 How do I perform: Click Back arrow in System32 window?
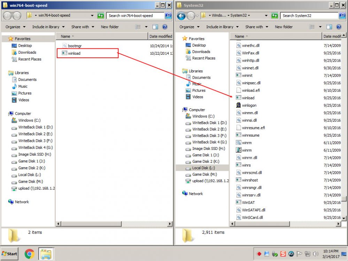(181, 16)
